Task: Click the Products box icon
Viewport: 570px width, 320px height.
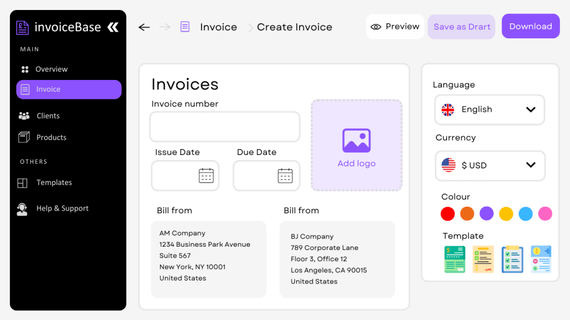Action: (24, 137)
